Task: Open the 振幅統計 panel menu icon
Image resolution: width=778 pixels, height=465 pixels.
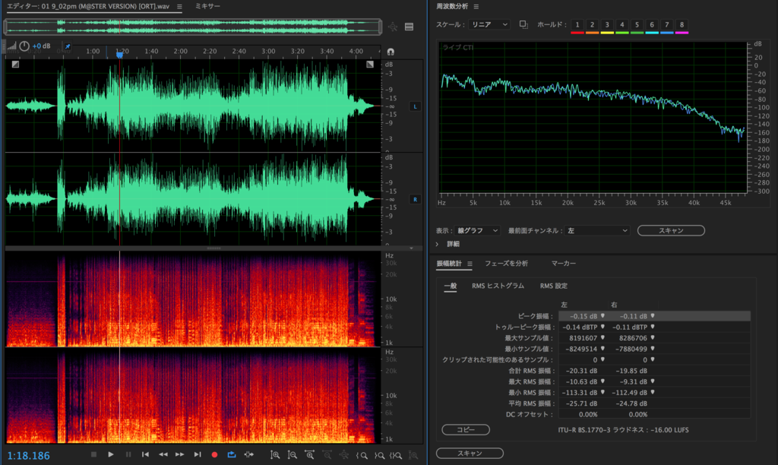Action: [470, 264]
